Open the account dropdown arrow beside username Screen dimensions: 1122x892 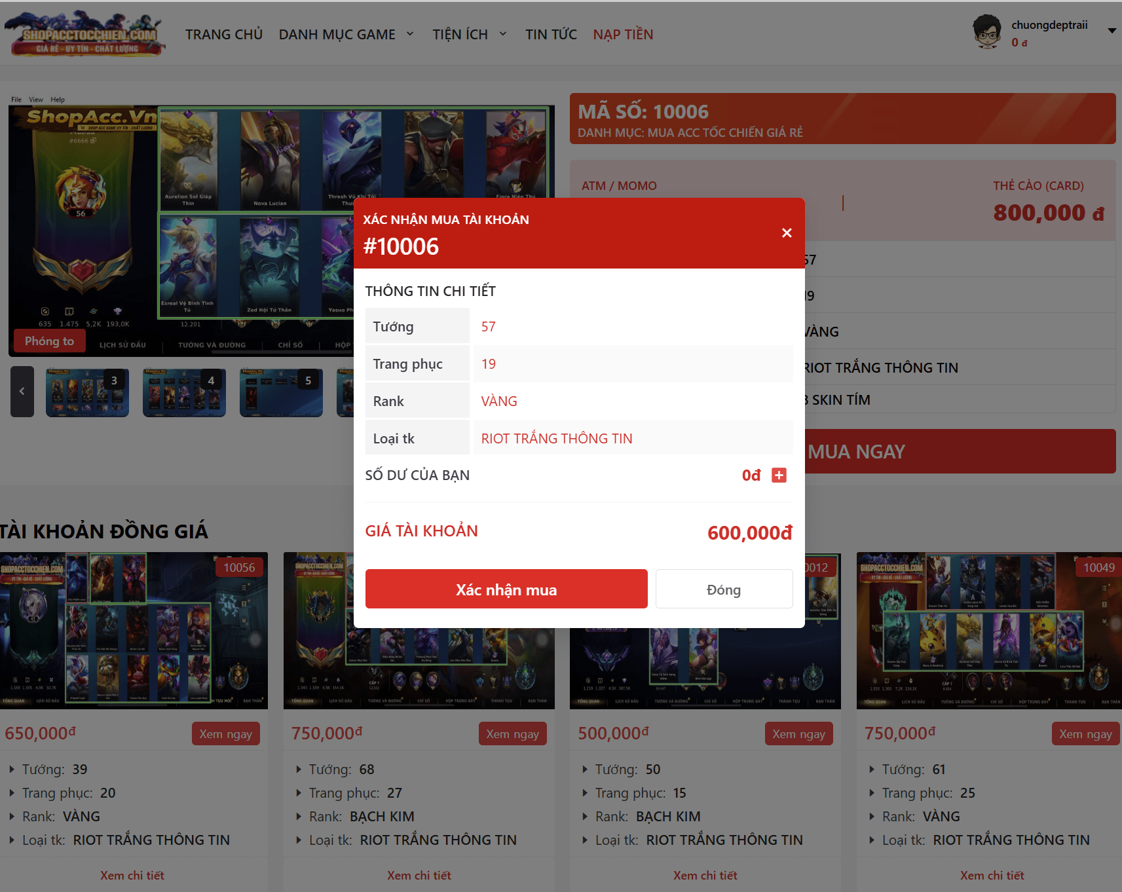click(x=1112, y=31)
